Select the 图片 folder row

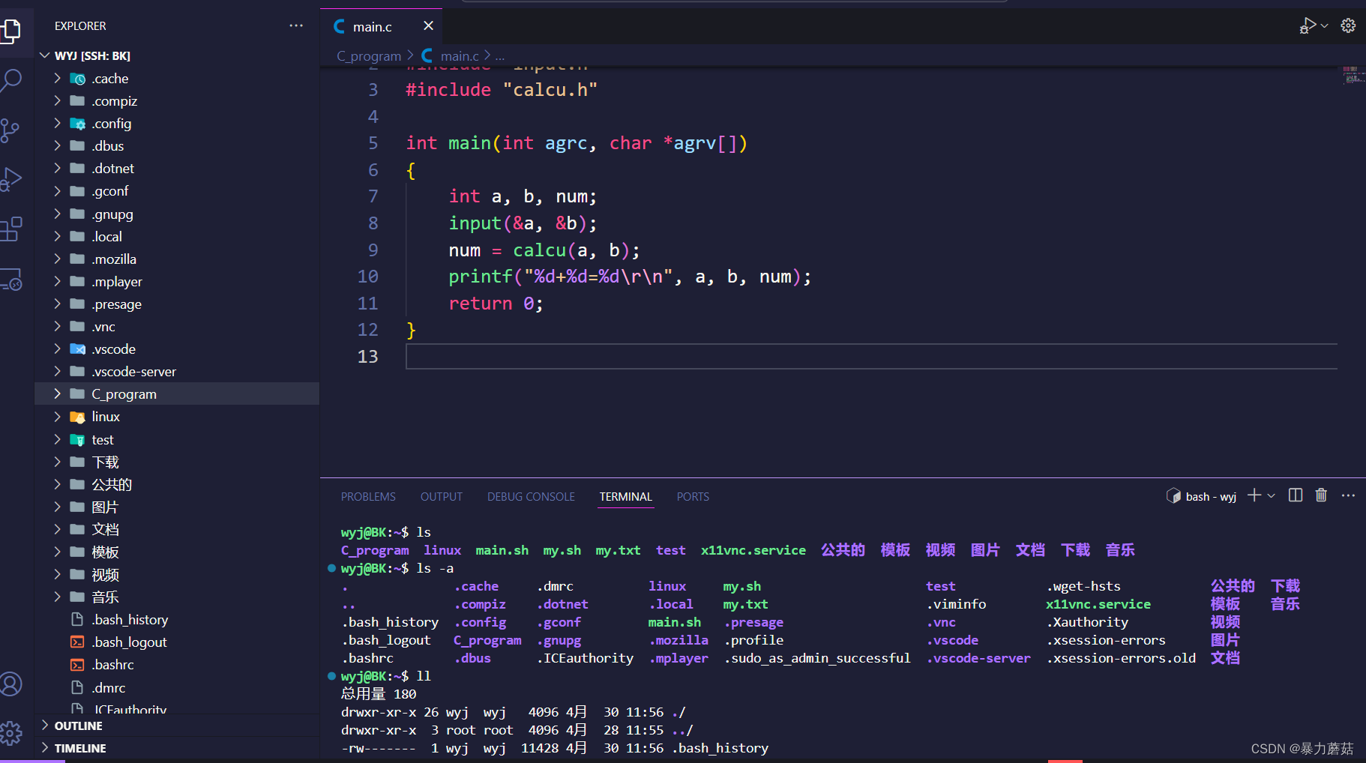[x=178, y=507]
